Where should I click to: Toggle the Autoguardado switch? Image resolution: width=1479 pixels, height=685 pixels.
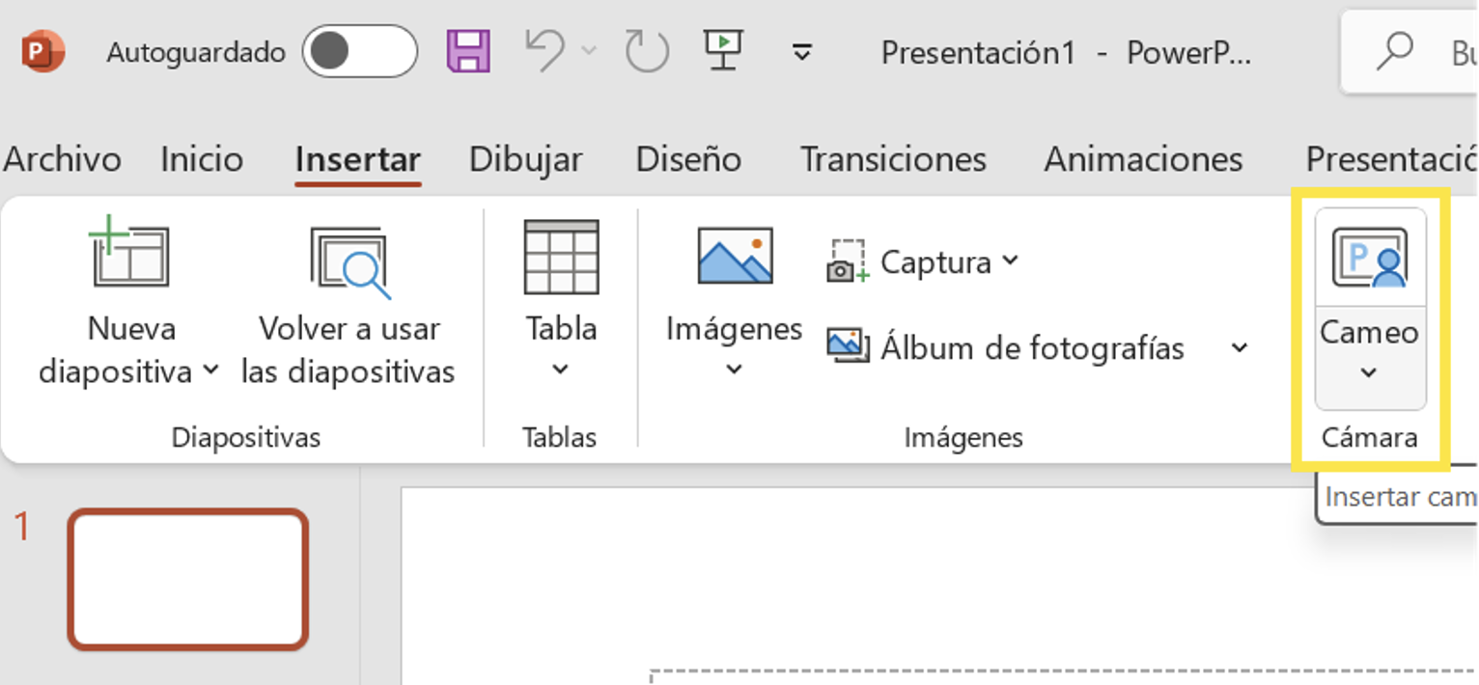coord(359,51)
